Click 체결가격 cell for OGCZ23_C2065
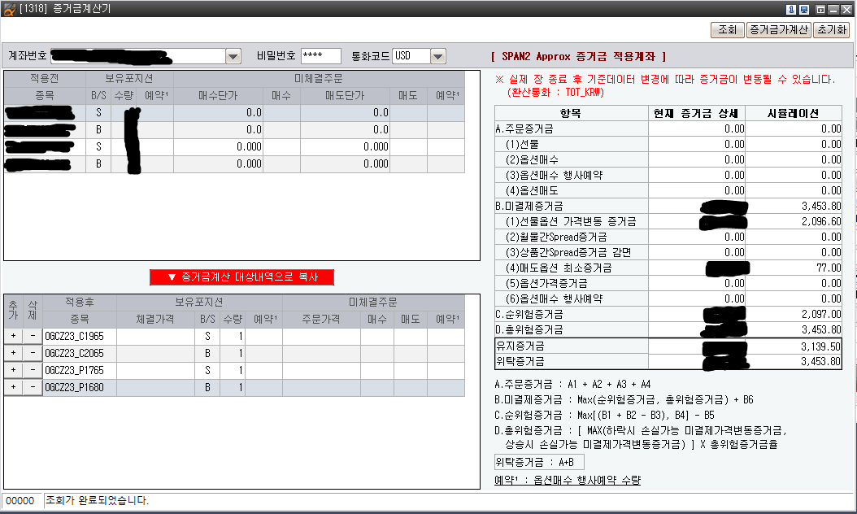The image size is (857, 514). 157,354
